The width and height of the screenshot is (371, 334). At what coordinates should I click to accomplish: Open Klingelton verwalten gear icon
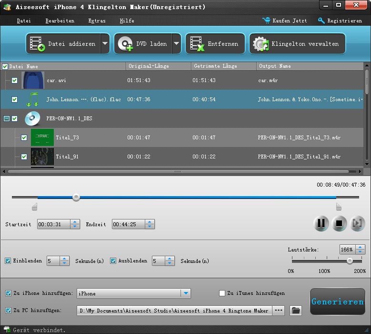261,44
